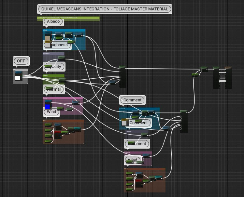The width and height of the screenshot is (244, 197).
Task: Select the tall node left of output node
Action: [216, 78]
